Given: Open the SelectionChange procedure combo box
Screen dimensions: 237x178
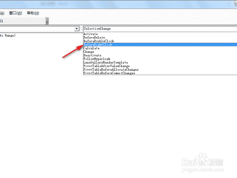Looking at the screenshot, I should click(160, 29).
